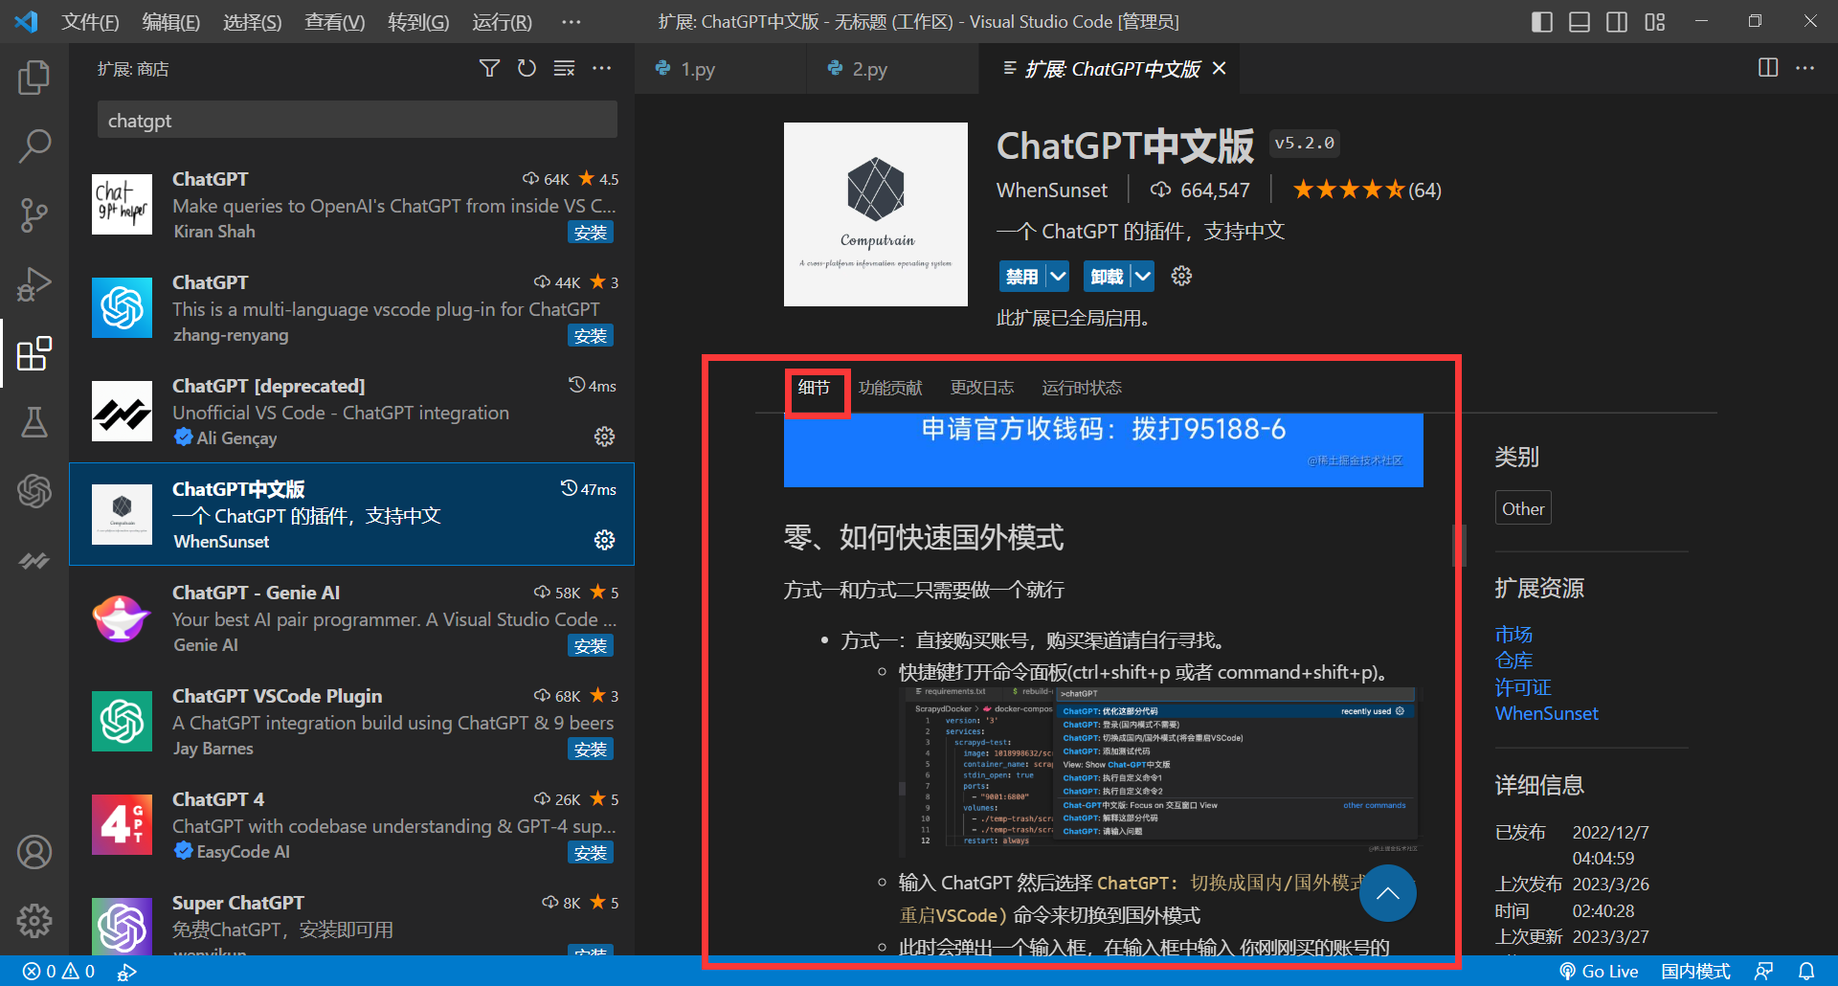Click inside the chatgpt search field
This screenshot has width=1838, height=986.
pos(356,120)
